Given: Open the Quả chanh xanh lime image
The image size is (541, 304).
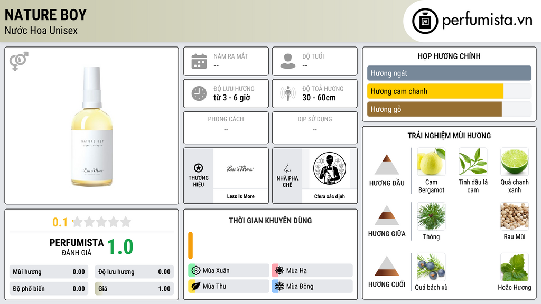Looking at the screenshot, I should coord(515,161).
